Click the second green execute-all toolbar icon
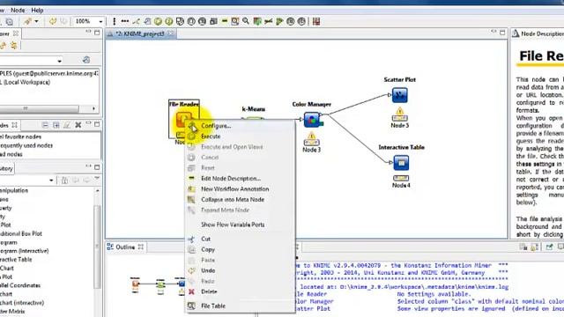Viewport: 564px width, 317px height. (x=168, y=21)
